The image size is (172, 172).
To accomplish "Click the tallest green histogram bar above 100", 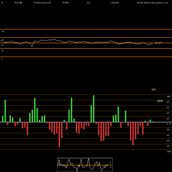I will [x=94, y=109].
